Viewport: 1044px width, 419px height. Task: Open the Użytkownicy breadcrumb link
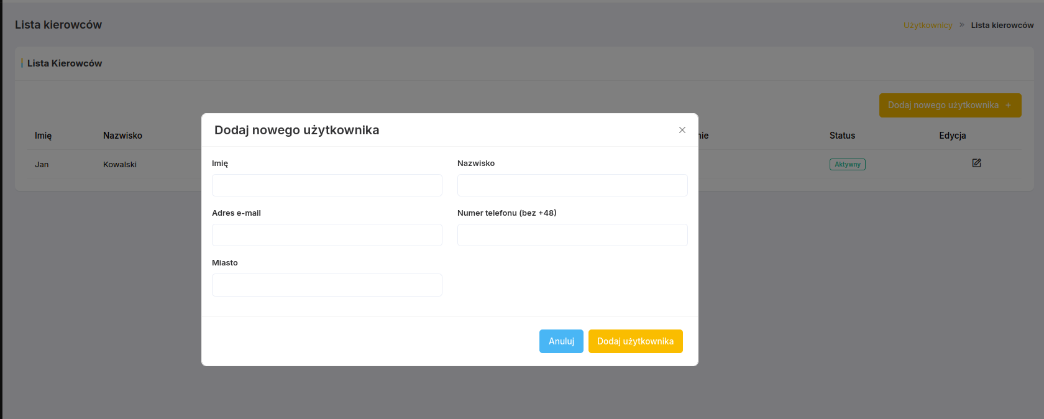[x=927, y=25]
